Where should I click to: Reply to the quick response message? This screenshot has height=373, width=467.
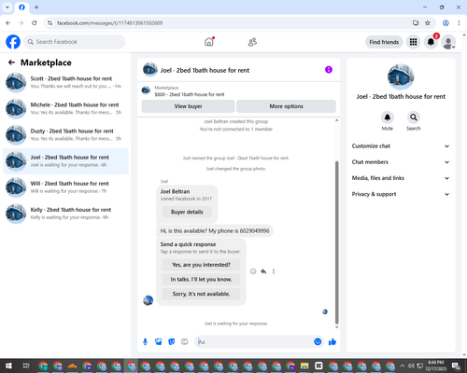coord(263,271)
